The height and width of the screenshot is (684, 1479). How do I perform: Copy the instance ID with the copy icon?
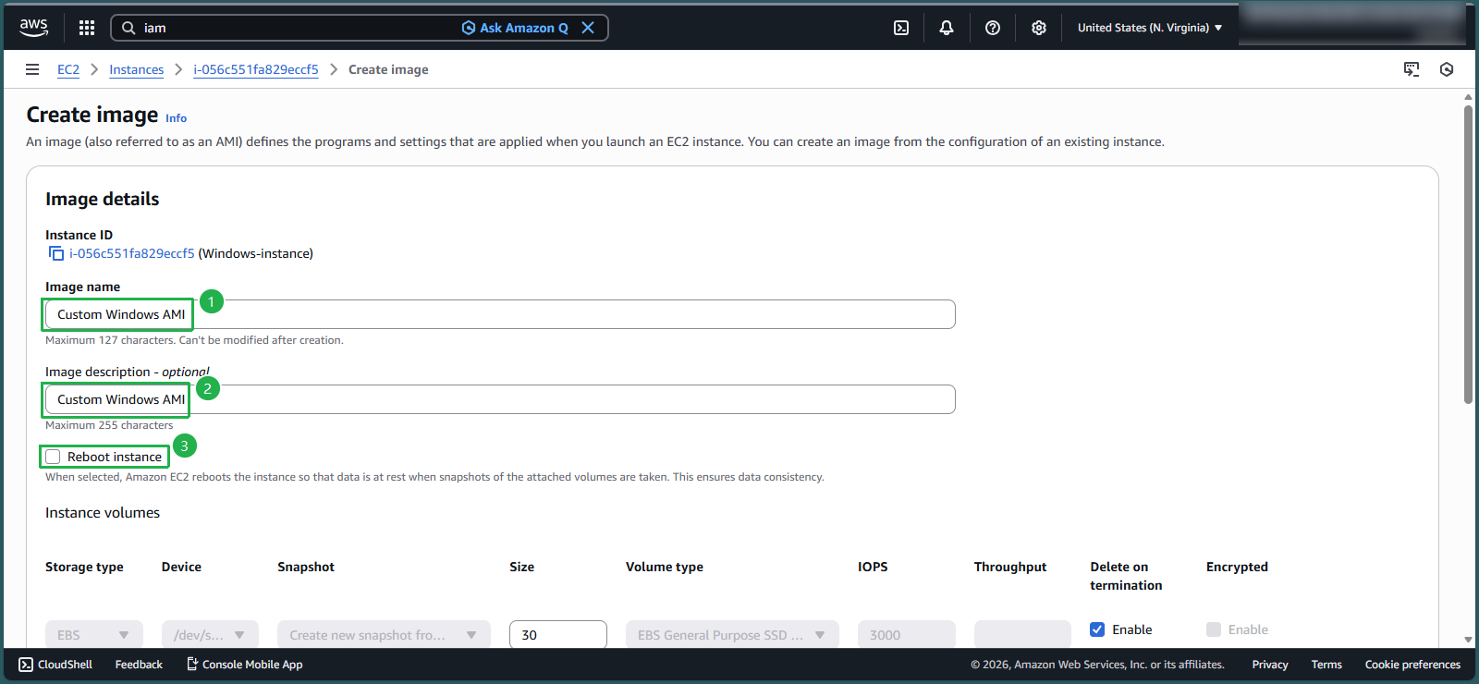56,253
